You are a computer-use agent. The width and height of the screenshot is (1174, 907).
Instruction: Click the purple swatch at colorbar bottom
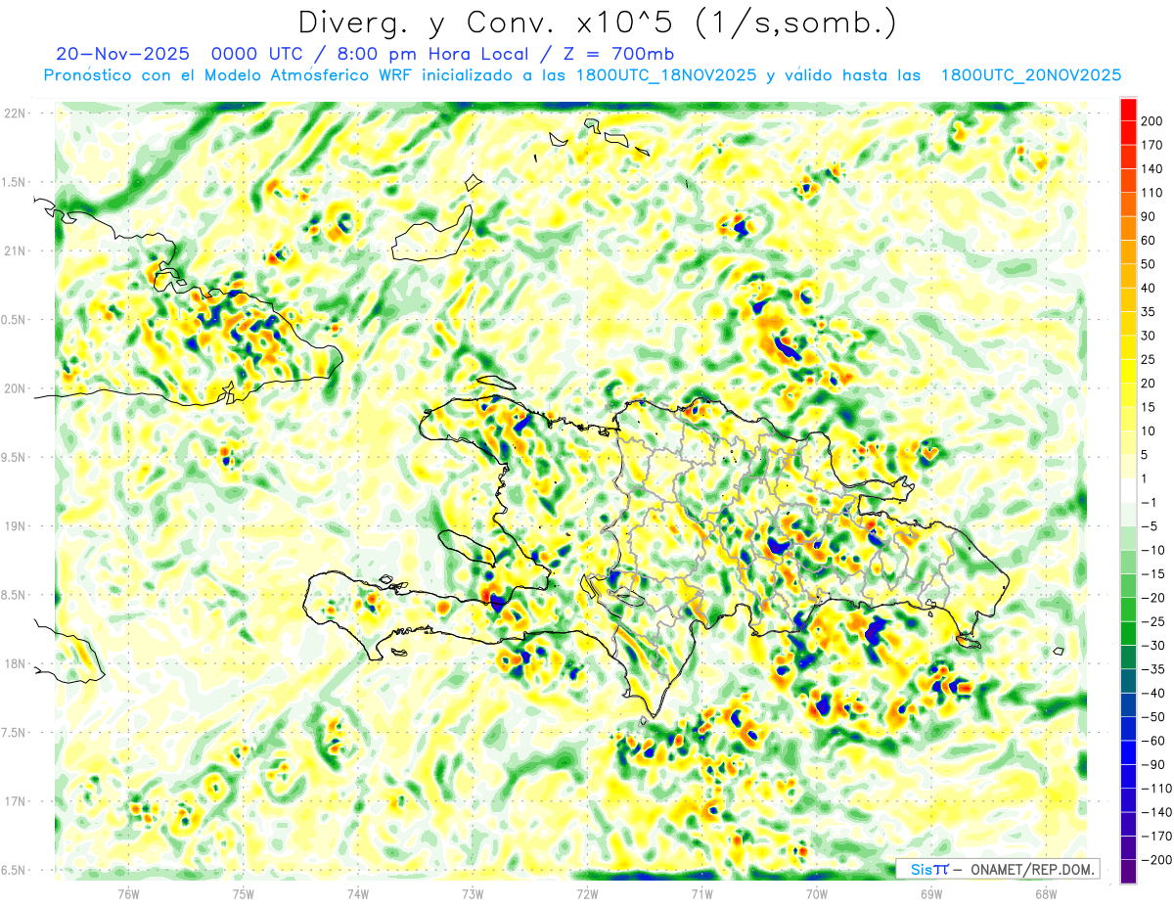(1128, 872)
